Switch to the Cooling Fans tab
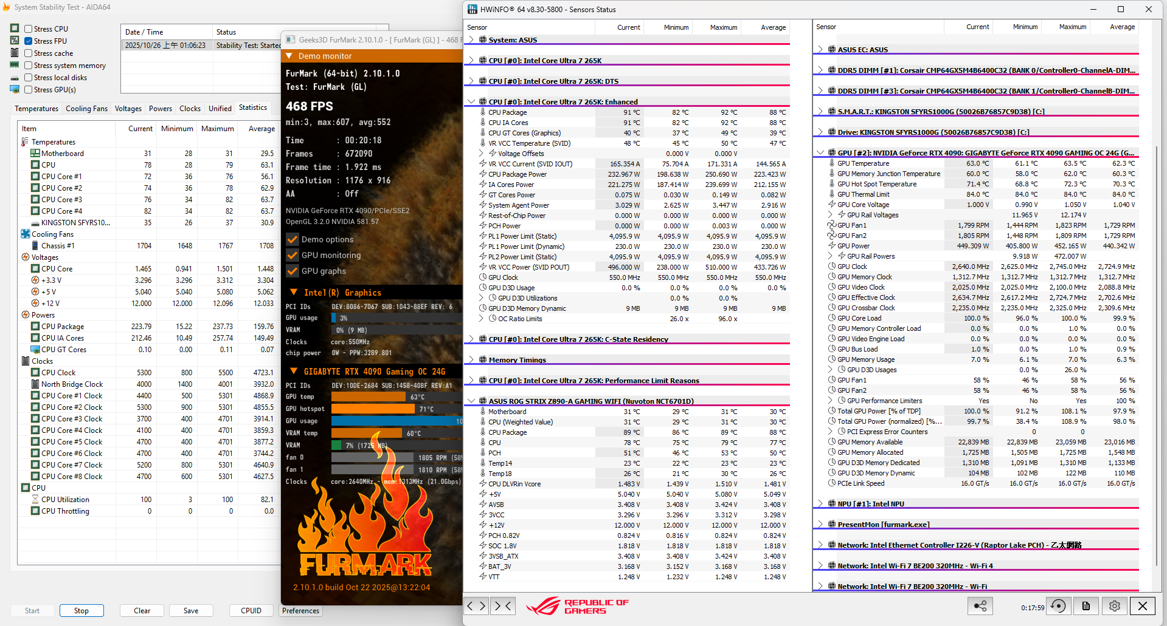Viewport: 1167px width, 626px height. [x=86, y=109]
